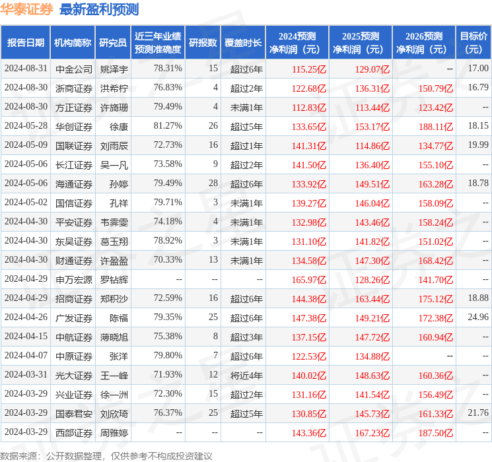492x462 pixels.
Task: Select the 中航证券 institution cell
Action: (74, 337)
